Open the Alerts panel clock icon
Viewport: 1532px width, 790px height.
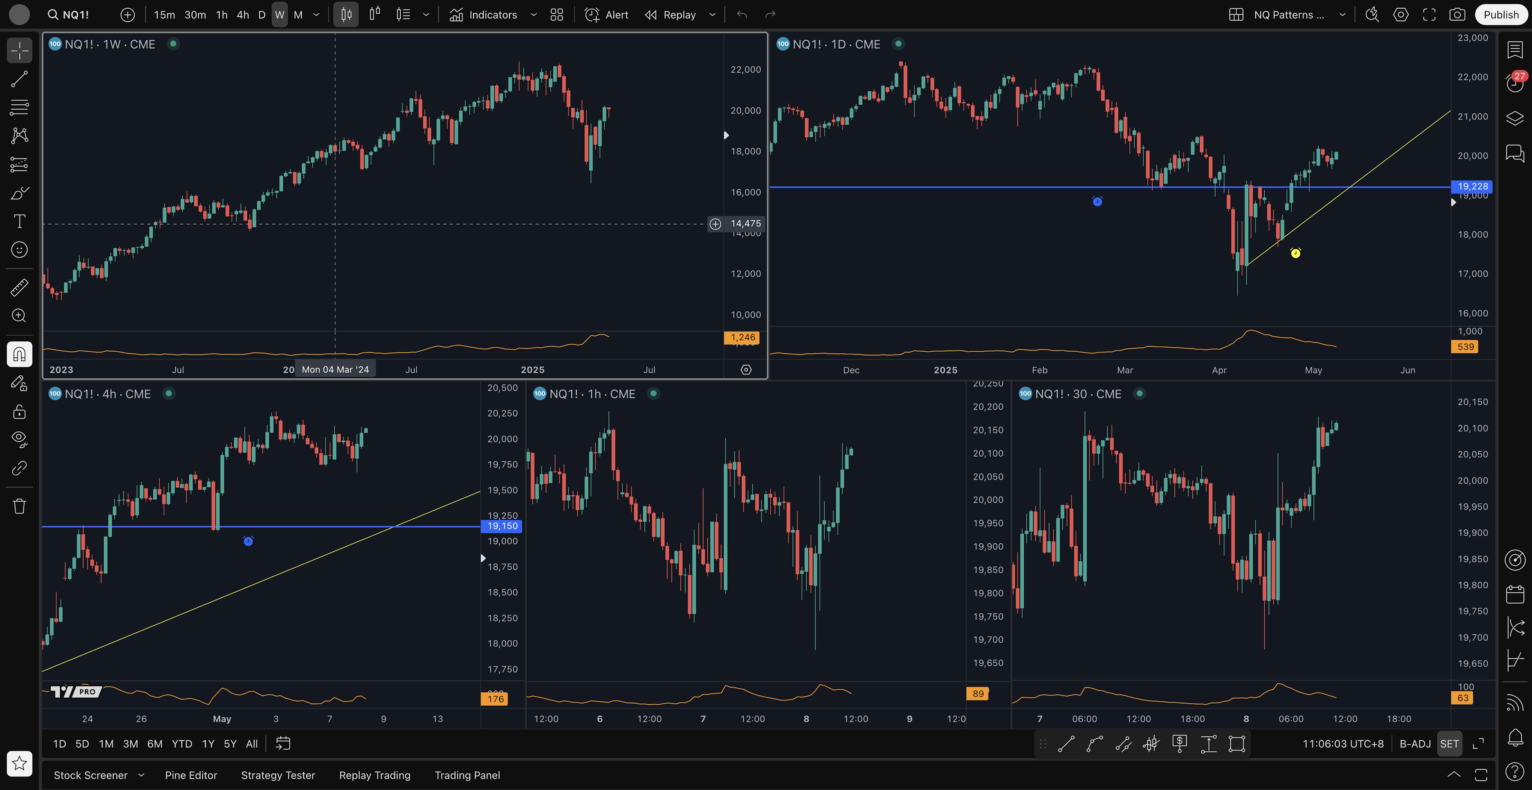[x=1515, y=83]
